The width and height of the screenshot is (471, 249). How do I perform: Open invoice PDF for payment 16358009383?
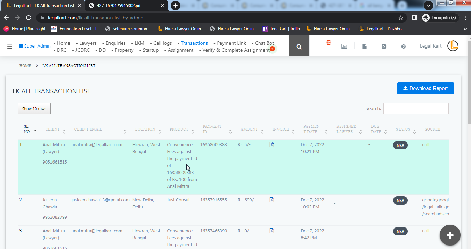pyautogui.click(x=272, y=144)
